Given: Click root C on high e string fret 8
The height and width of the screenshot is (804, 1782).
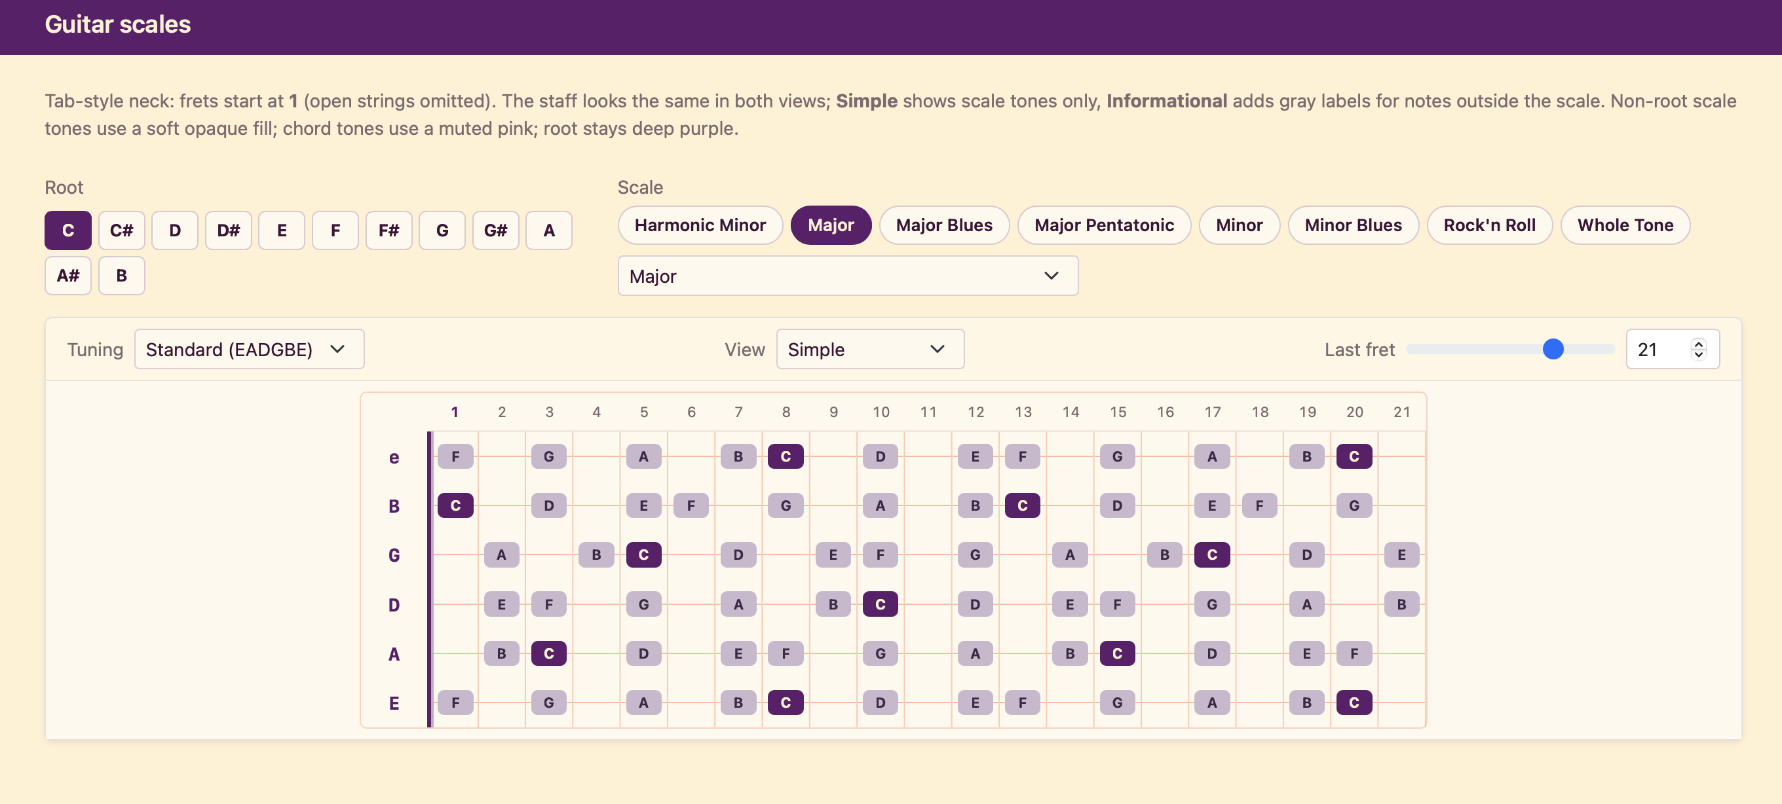Looking at the screenshot, I should [786, 456].
